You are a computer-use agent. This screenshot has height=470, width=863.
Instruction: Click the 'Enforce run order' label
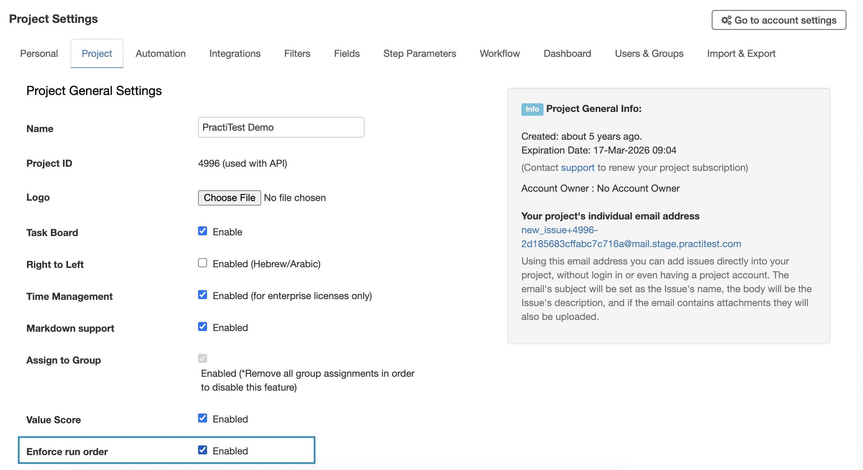pyautogui.click(x=67, y=452)
